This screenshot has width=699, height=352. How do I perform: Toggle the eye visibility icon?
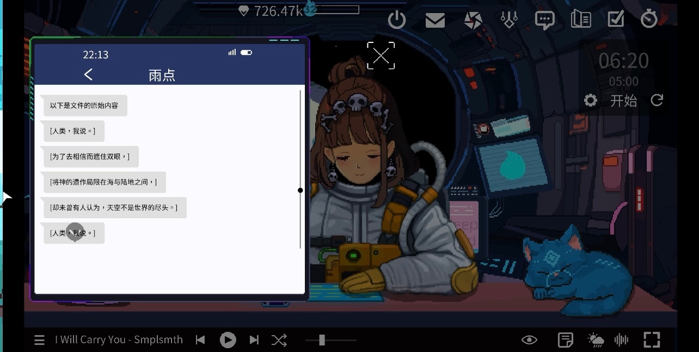529,340
